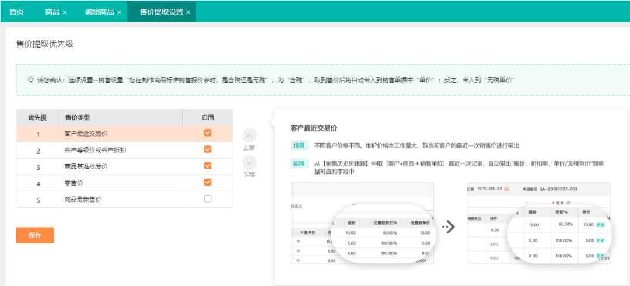
Task: Disable the 客户最近交易价 checkbox
Action: click(x=208, y=133)
